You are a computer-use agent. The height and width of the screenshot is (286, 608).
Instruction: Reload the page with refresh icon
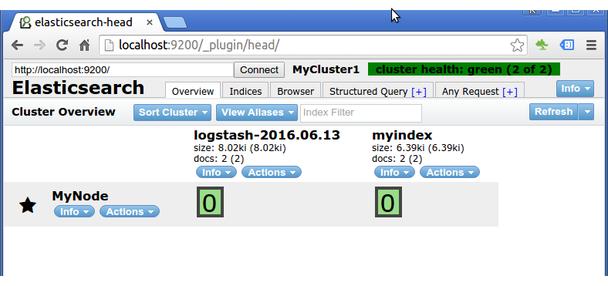(62, 45)
